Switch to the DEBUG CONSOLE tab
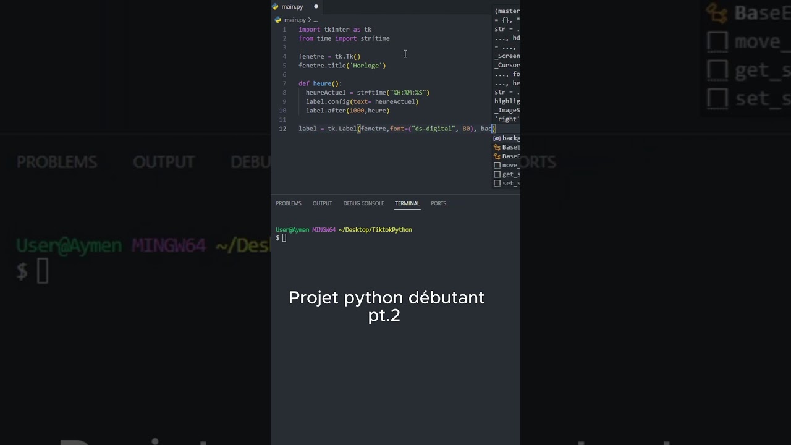Screen dimensions: 791x445 coord(363,203)
